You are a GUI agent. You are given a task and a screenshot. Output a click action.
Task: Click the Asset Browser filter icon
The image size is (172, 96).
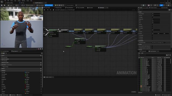(169, 55)
